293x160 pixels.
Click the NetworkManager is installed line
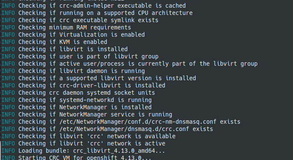[x=76, y=108]
